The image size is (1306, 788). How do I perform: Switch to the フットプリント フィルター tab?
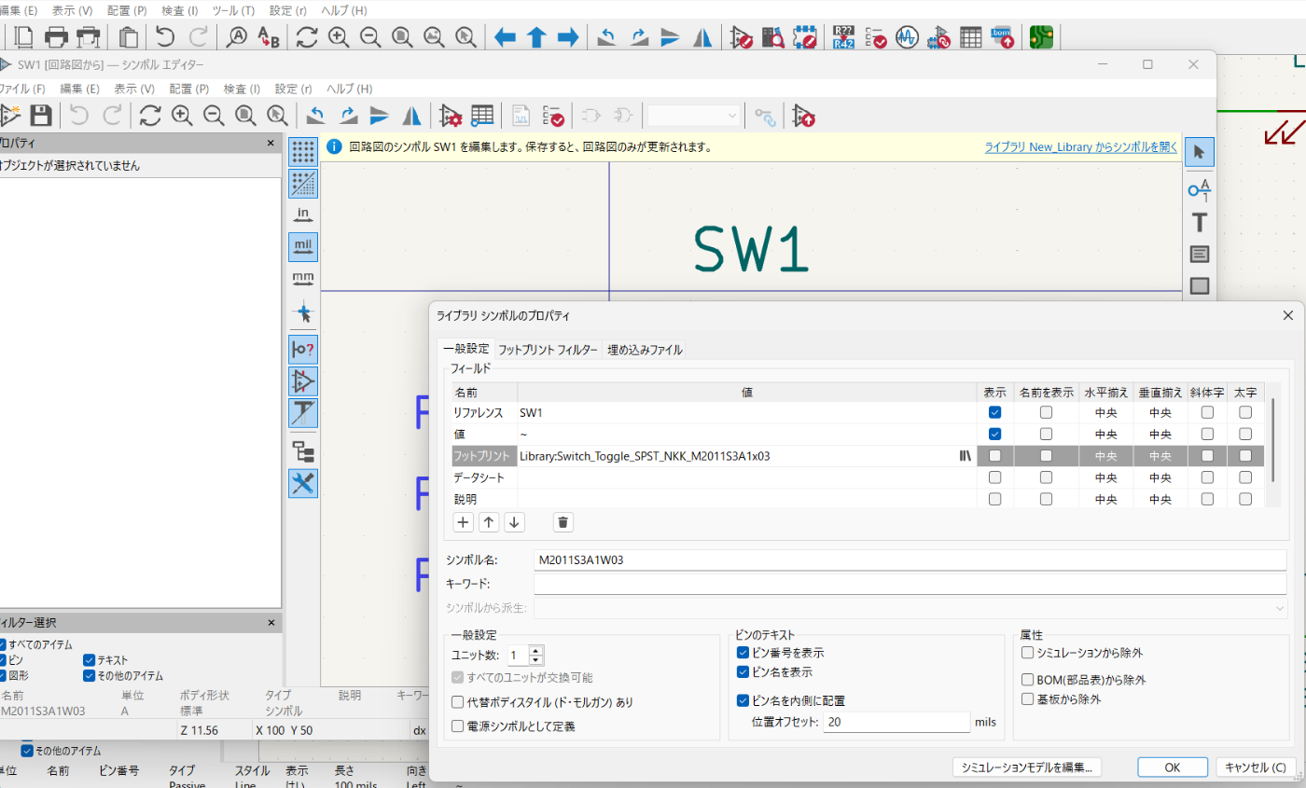[548, 350]
